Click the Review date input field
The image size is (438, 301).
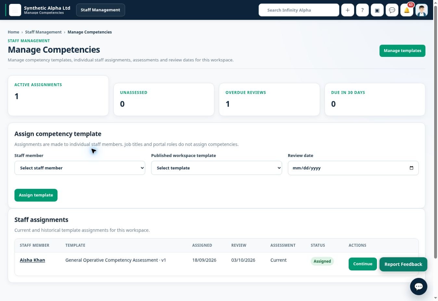tap(353, 168)
